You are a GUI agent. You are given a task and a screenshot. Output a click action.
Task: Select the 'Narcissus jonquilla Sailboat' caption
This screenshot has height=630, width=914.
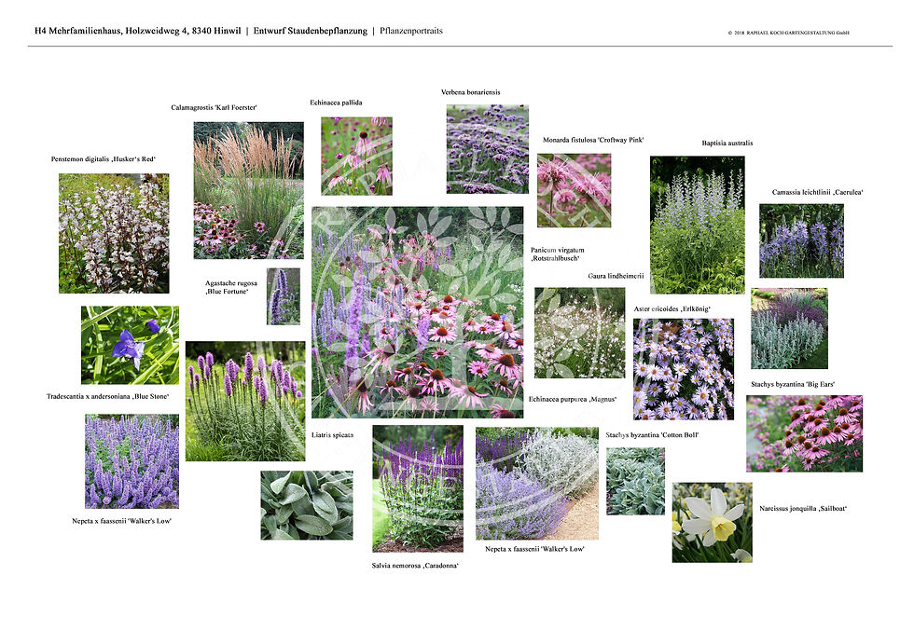[x=803, y=508]
